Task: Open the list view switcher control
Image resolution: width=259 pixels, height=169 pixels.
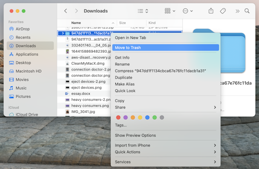Action: (143, 11)
